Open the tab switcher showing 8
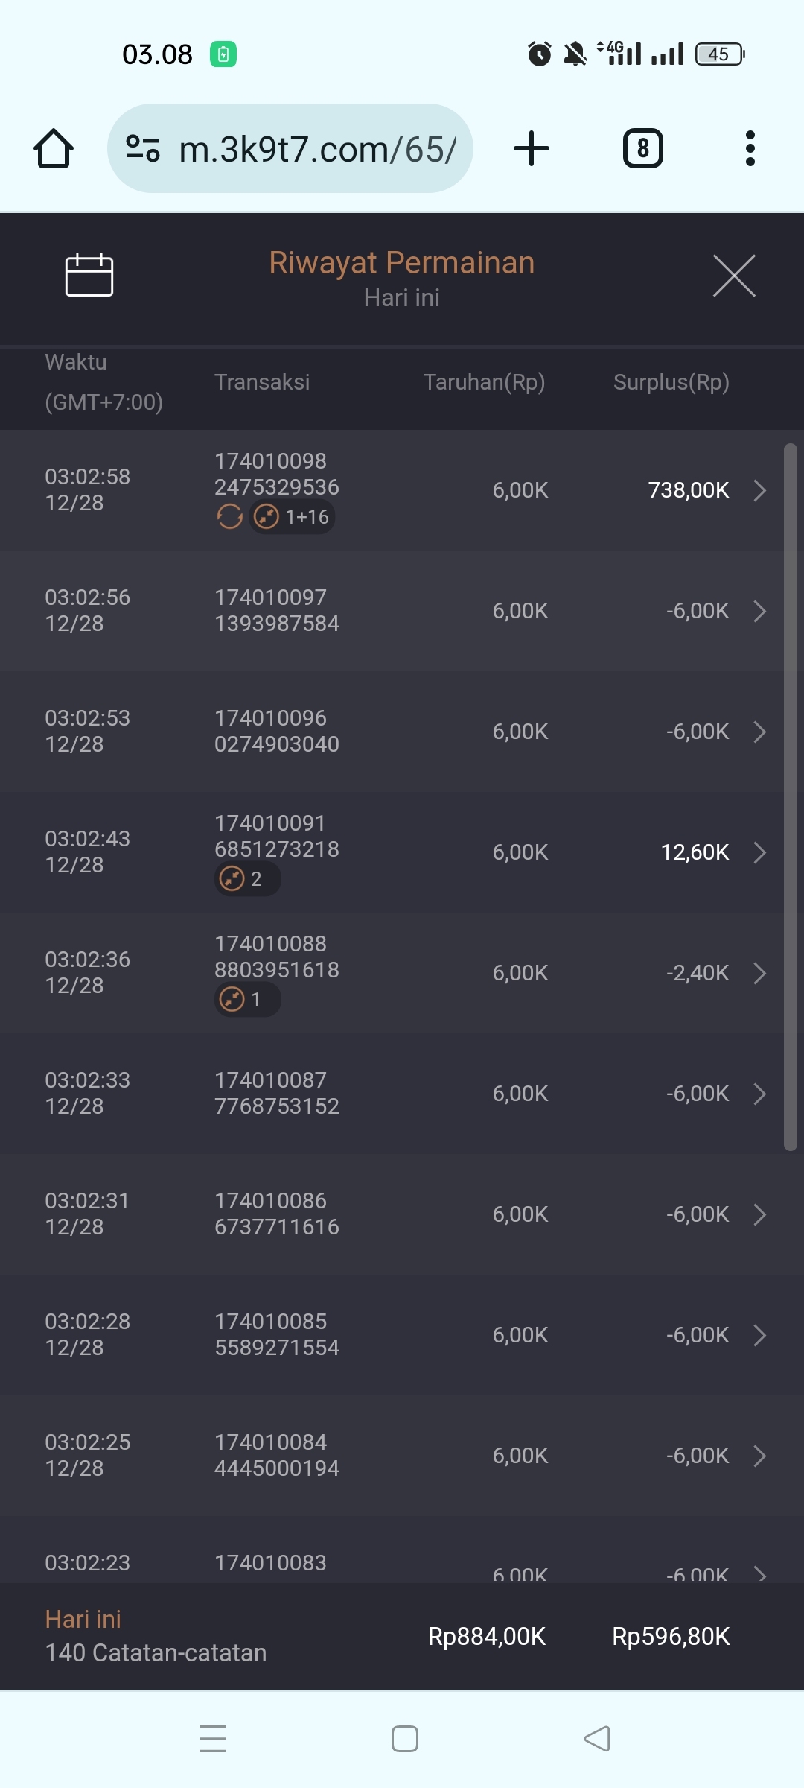The height and width of the screenshot is (1788, 804). pyautogui.click(x=642, y=148)
